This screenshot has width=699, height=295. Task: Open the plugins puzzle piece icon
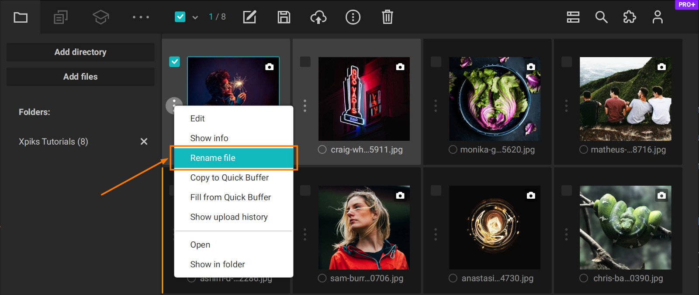click(629, 17)
